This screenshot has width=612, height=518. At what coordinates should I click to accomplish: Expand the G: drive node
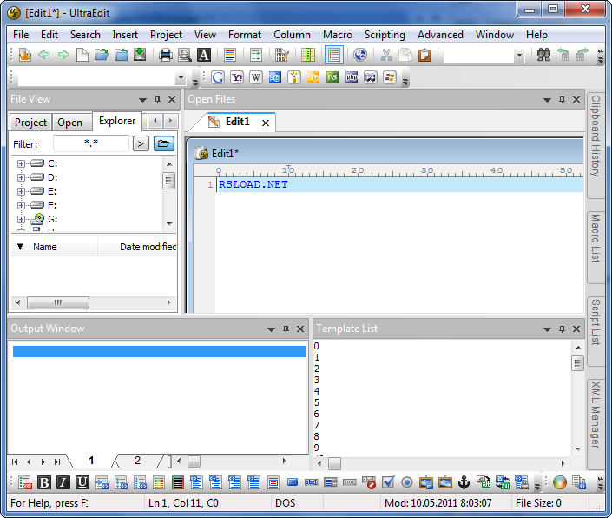point(21,220)
